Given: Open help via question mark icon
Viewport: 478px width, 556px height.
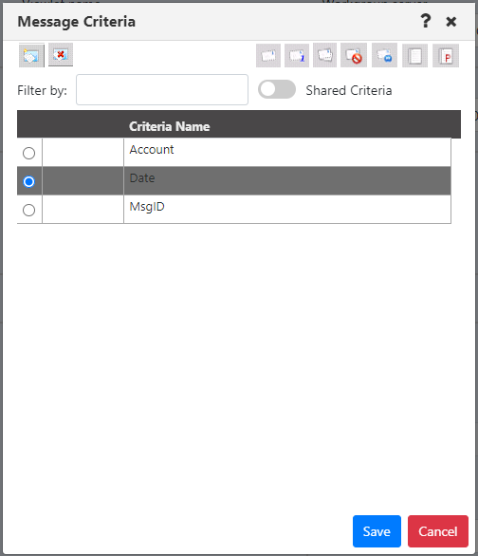Looking at the screenshot, I should [x=426, y=21].
